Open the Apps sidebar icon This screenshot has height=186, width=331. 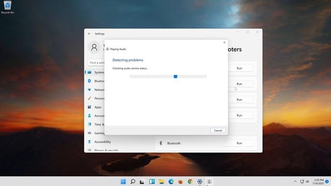89,107
